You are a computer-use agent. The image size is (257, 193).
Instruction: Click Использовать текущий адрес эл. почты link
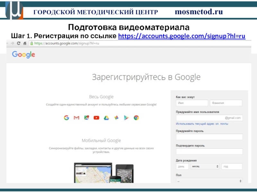[x=202, y=124]
